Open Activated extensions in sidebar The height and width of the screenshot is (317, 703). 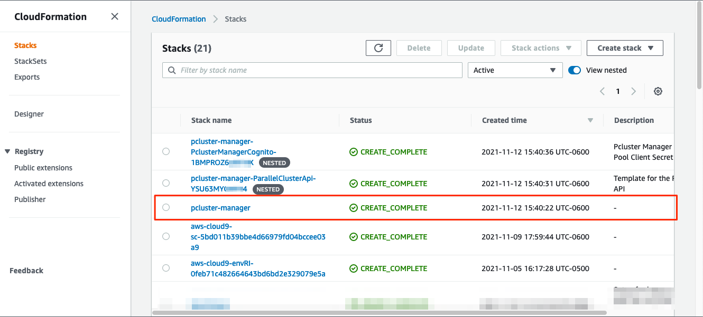(x=49, y=184)
